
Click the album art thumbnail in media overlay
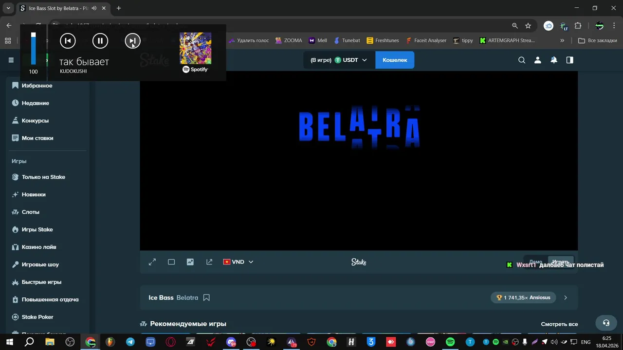pos(196,48)
